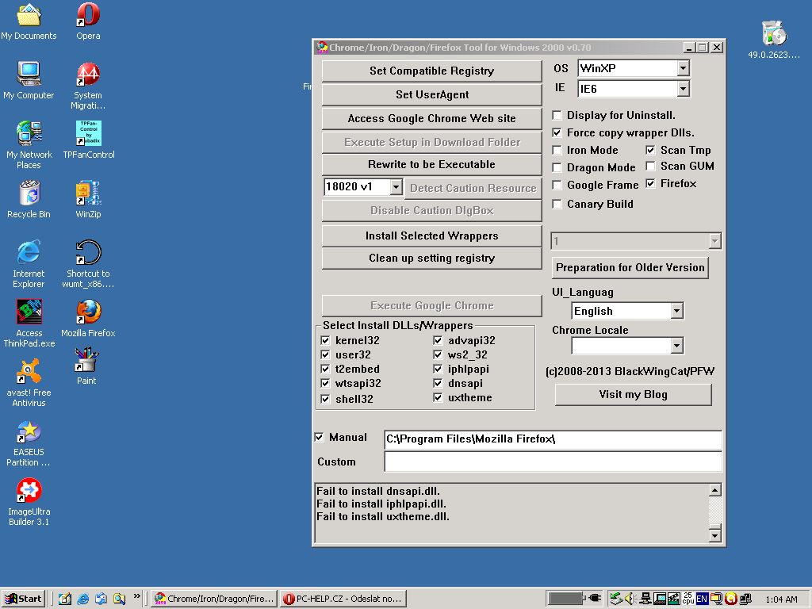
Task: Open Mozilla Firefox desktop shortcut
Action: [88, 312]
